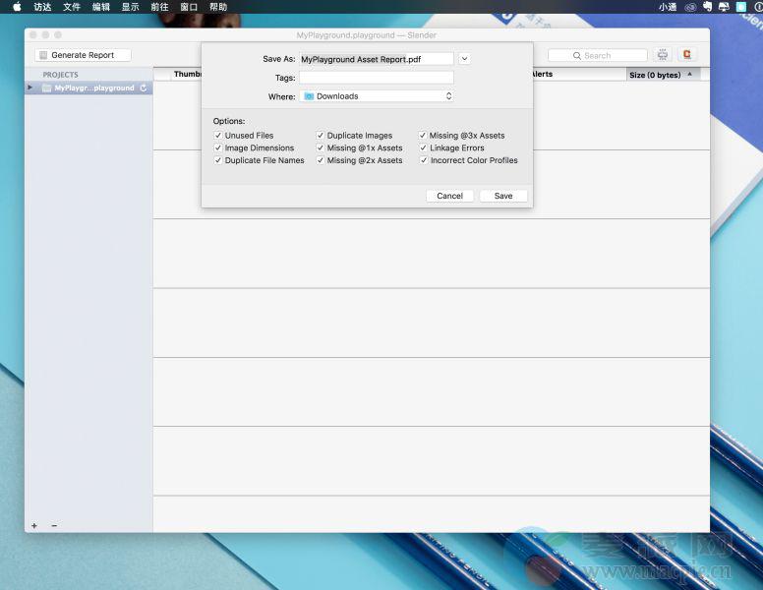Click the Tags input field
The height and width of the screenshot is (590, 763).
pos(377,78)
